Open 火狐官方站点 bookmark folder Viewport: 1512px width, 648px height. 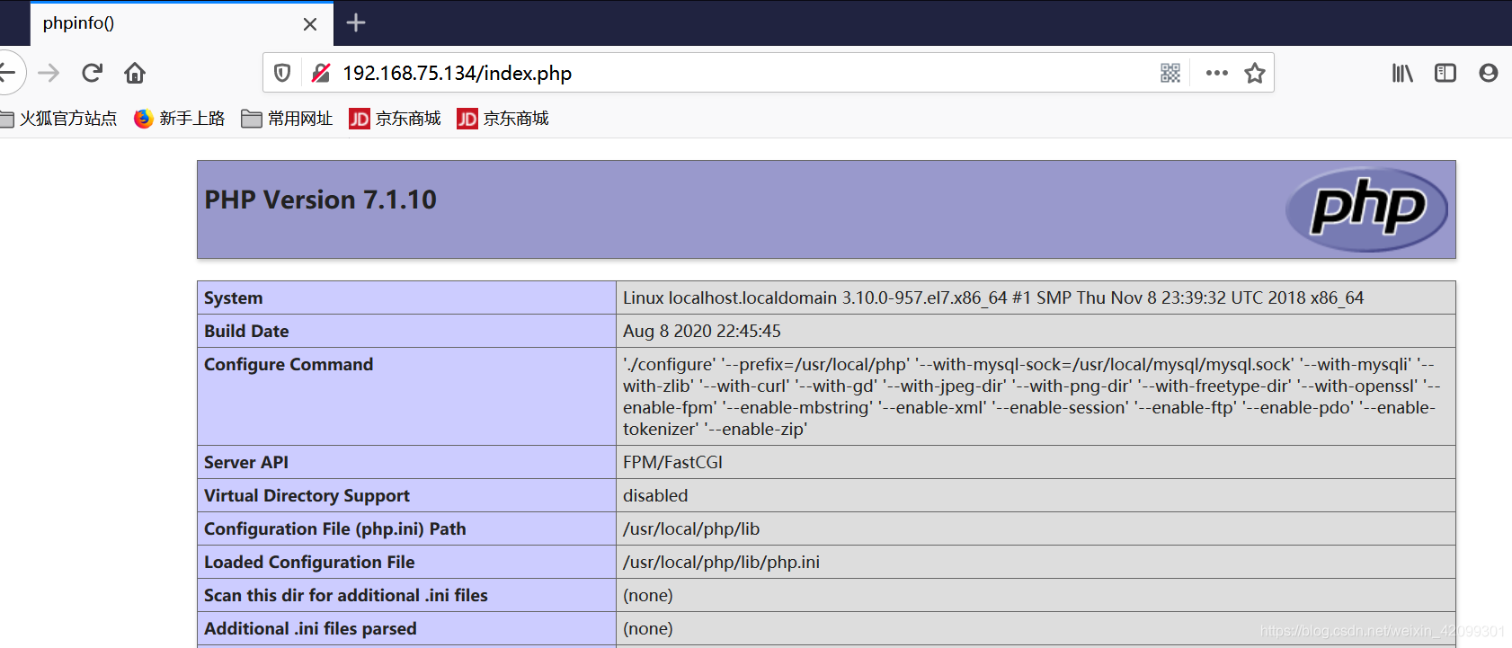pyautogui.click(x=58, y=119)
